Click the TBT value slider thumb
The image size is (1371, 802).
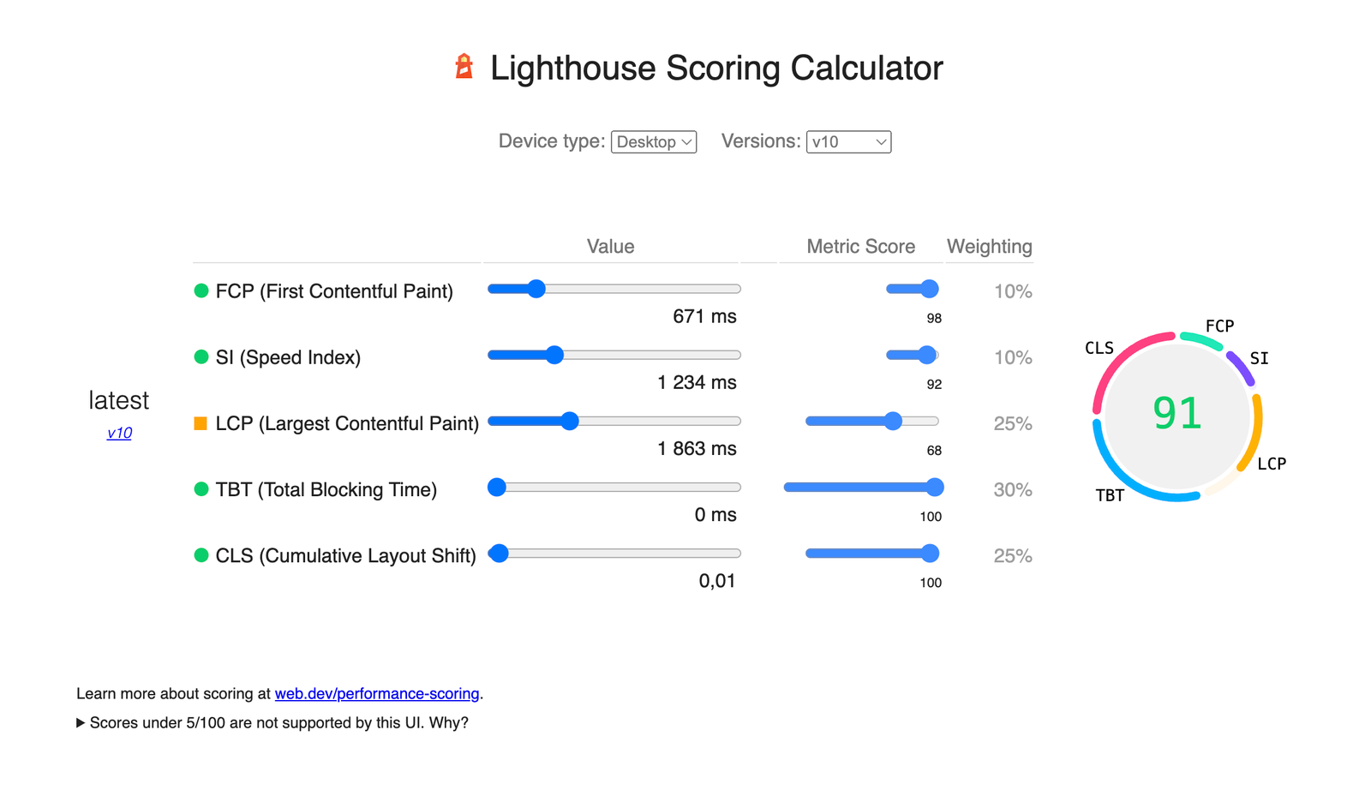(x=496, y=487)
